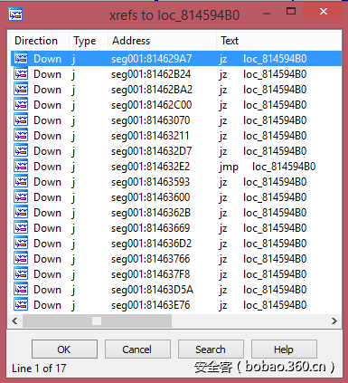Click the xref icon for row seg001:814632E2
348x383 pixels.
[21, 167]
